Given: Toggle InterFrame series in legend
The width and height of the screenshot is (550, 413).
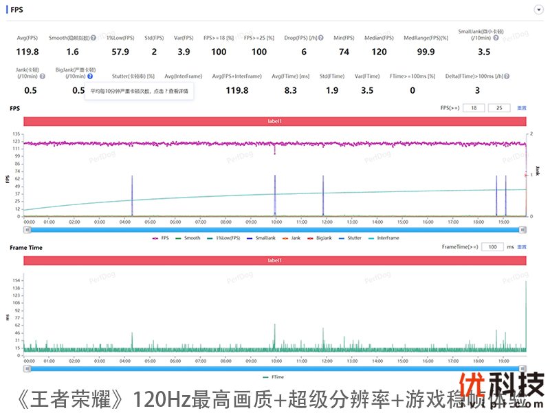Looking at the screenshot, I should click(383, 238).
